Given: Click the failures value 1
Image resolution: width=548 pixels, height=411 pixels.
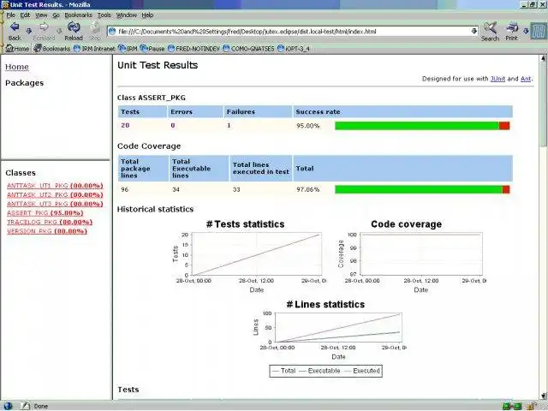Looking at the screenshot, I should pos(229,125).
